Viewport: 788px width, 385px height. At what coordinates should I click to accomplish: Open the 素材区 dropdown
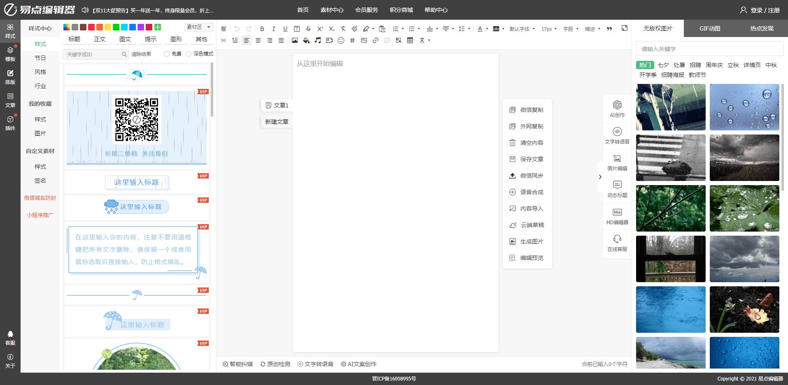(198, 27)
